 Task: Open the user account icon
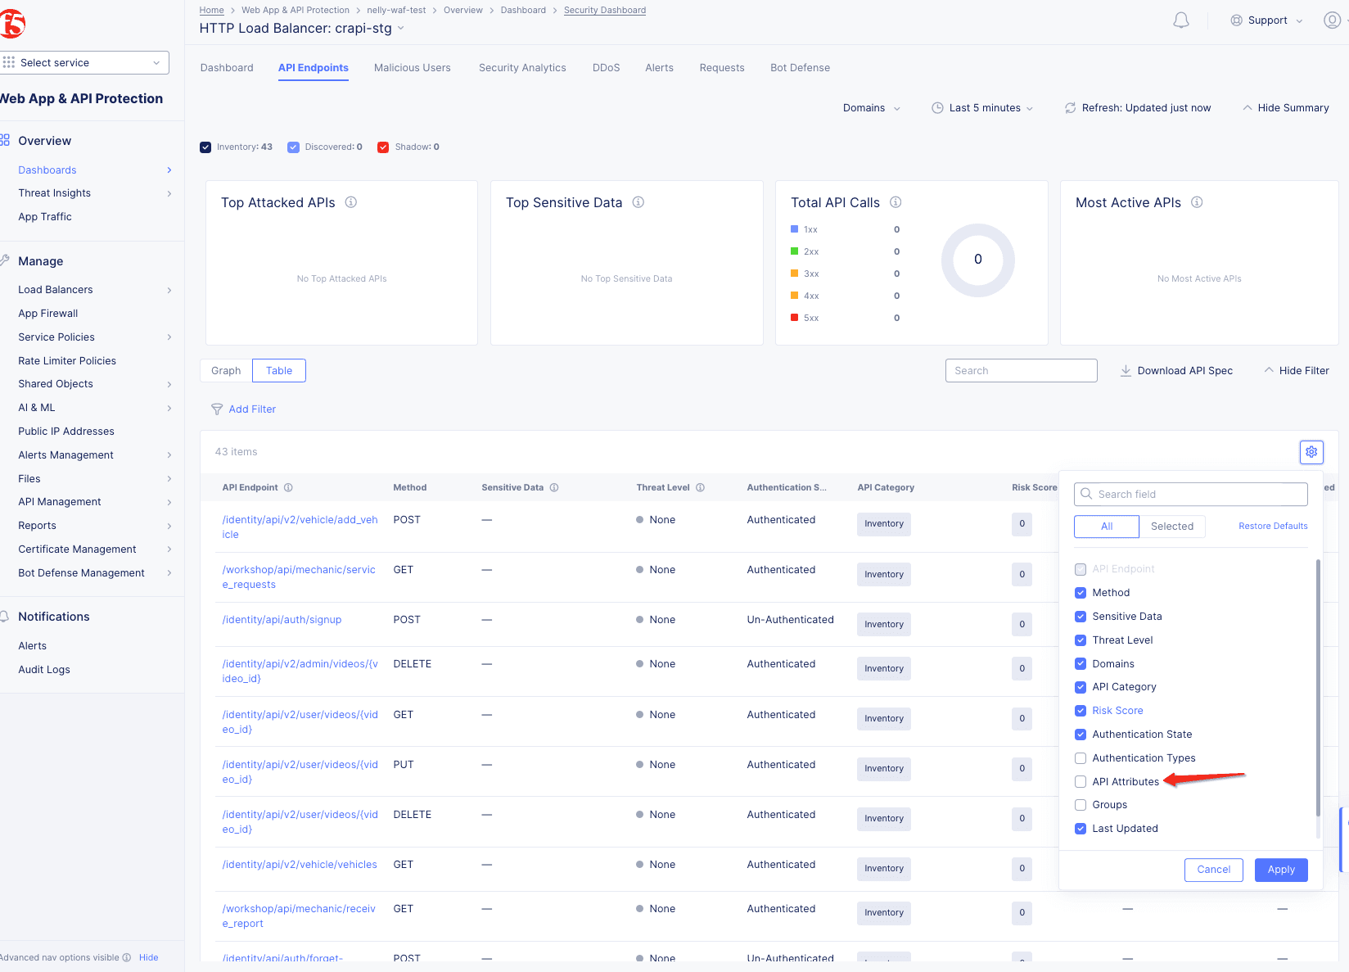[1330, 20]
